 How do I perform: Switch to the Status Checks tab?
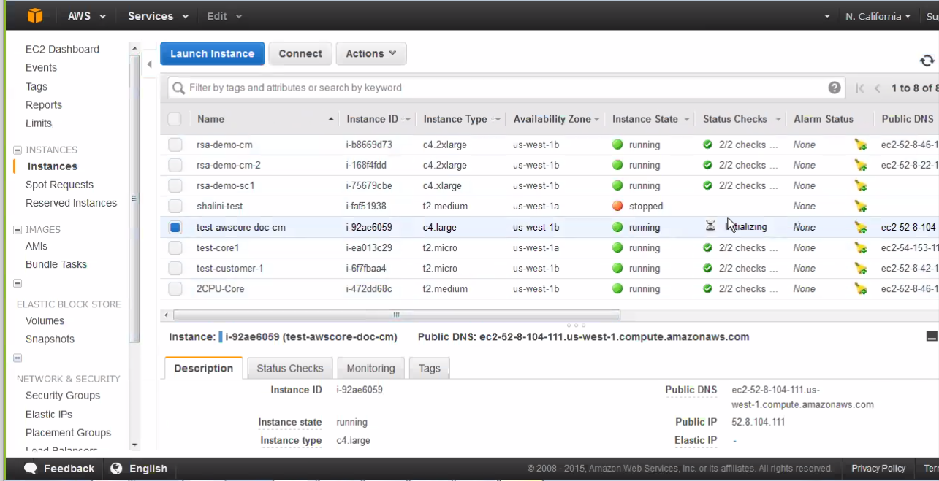289,368
